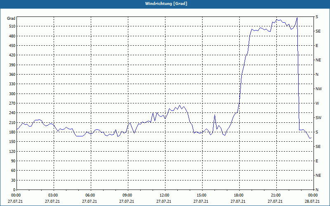The height and width of the screenshot is (206, 330).
Task: Select the 300 value on the degree axis
Action: [12, 94]
